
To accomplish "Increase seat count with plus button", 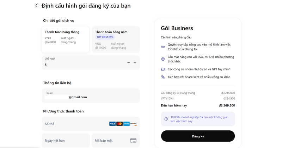I will tap(135, 63).
